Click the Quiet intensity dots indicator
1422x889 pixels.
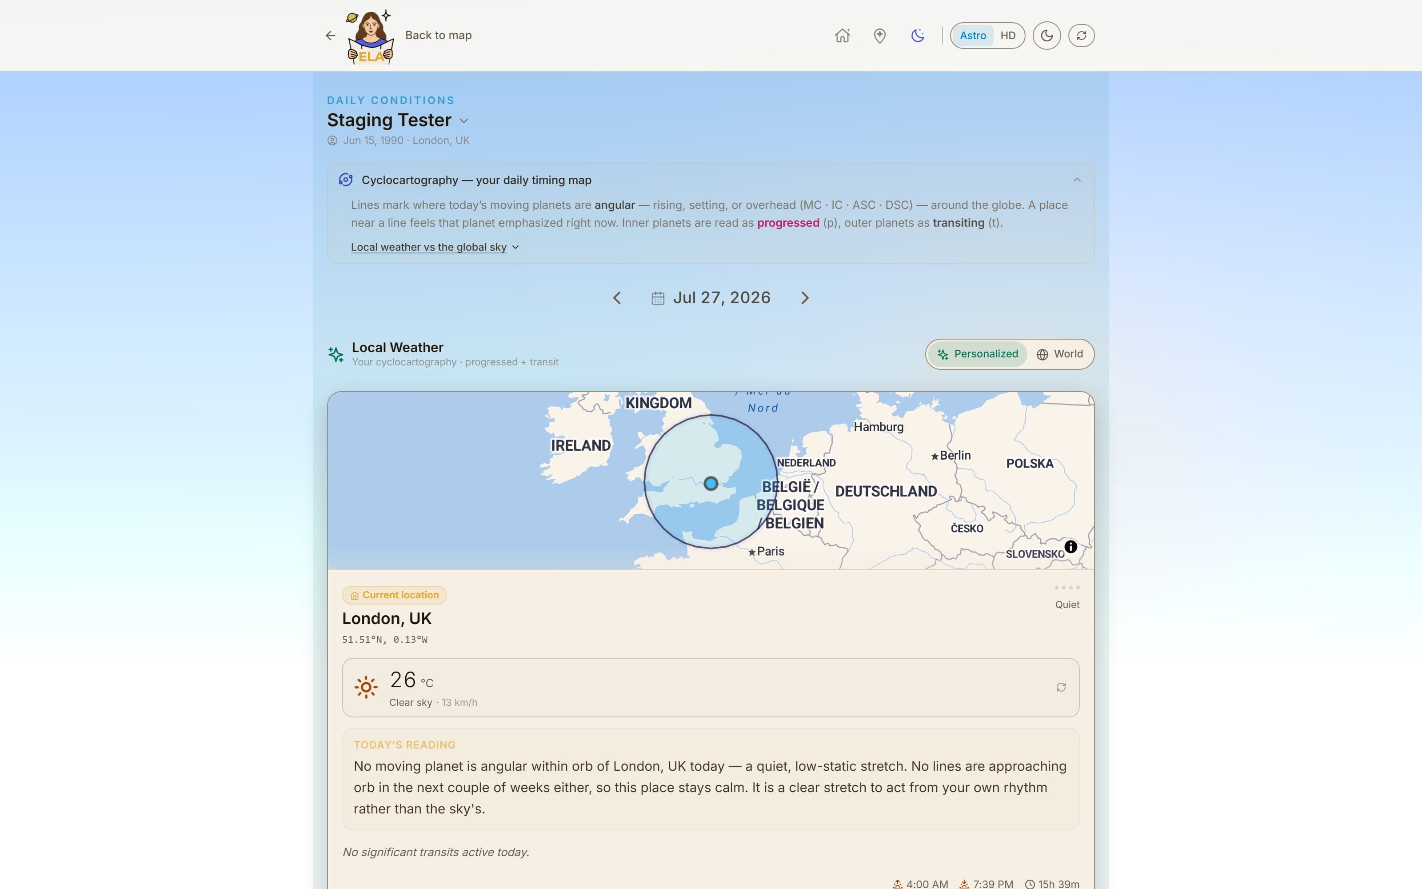1066,587
